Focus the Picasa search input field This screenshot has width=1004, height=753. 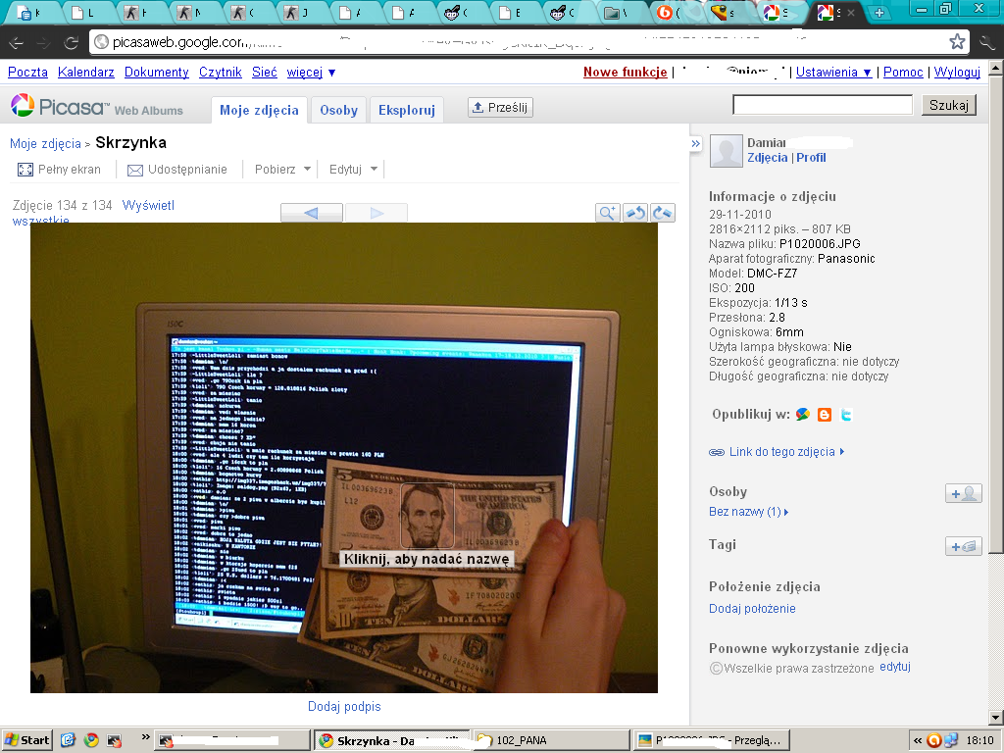[823, 105]
